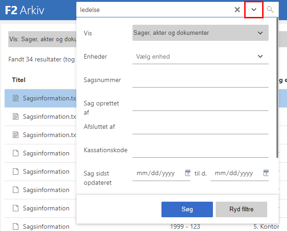Open the calendar picker for end date
287x231 pixels.
pyautogui.click(x=266, y=173)
